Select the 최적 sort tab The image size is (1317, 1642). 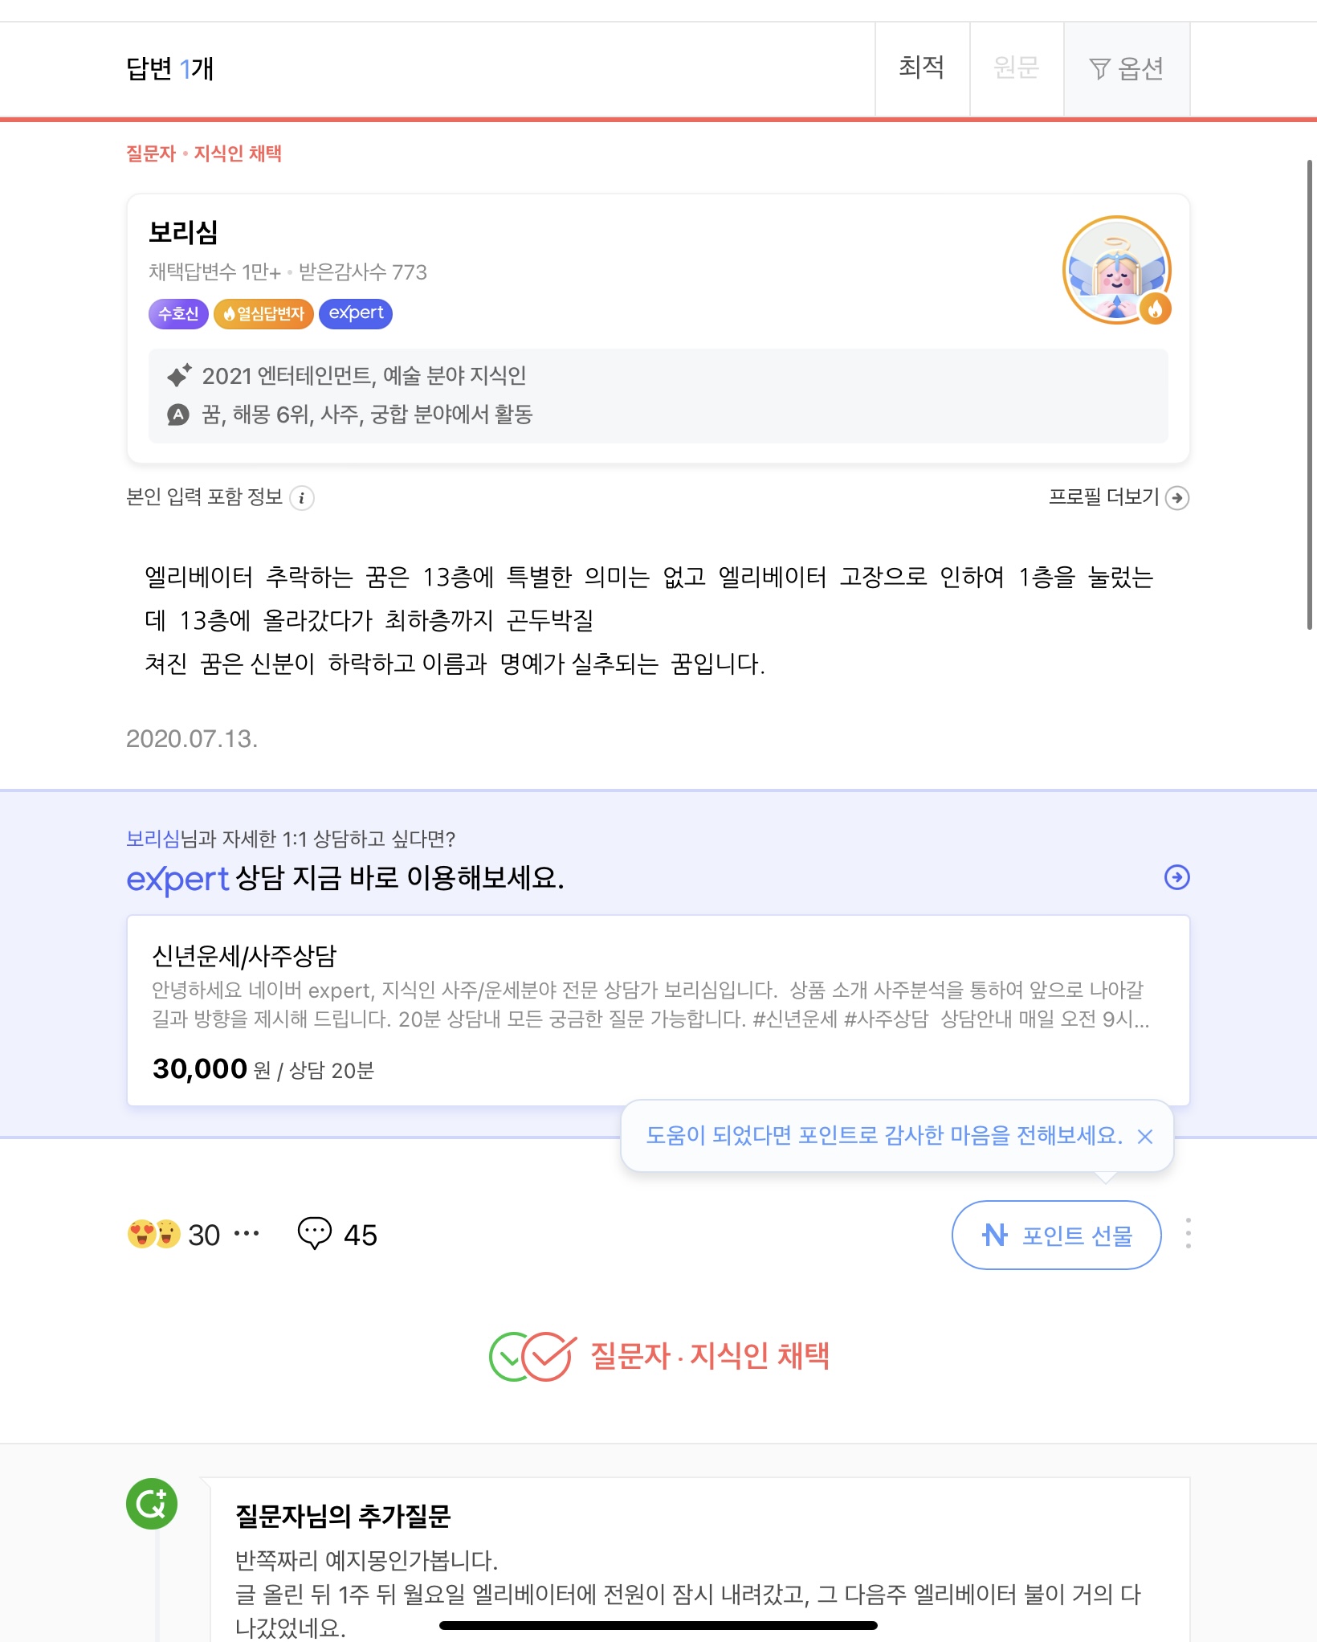(921, 67)
